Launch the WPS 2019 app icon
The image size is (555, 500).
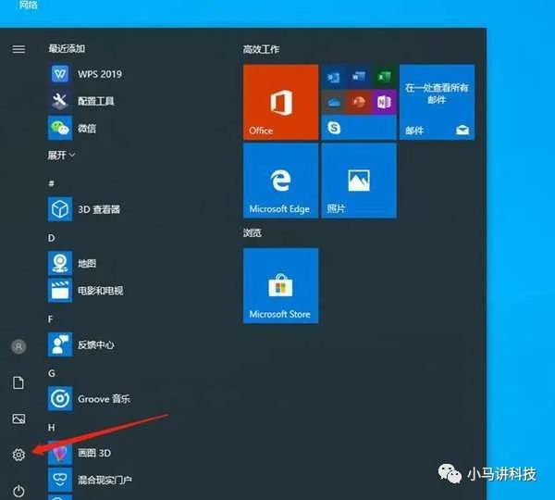point(60,74)
